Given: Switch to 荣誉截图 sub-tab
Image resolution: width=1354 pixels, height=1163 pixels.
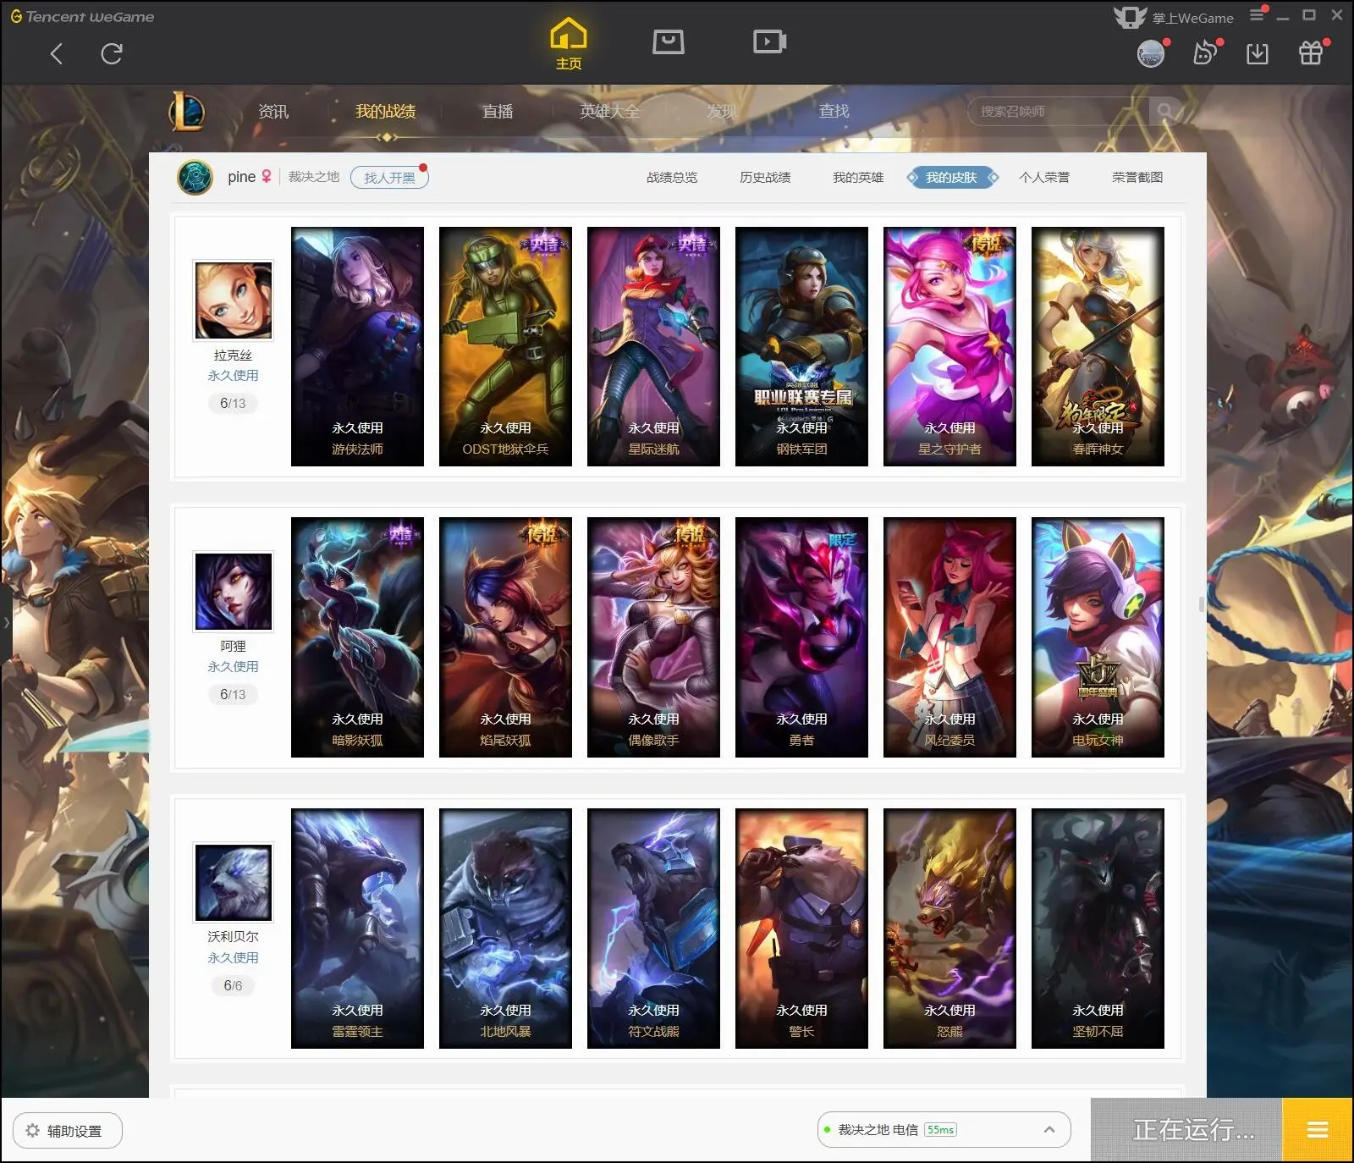Looking at the screenshot, I should [1137, 177].
